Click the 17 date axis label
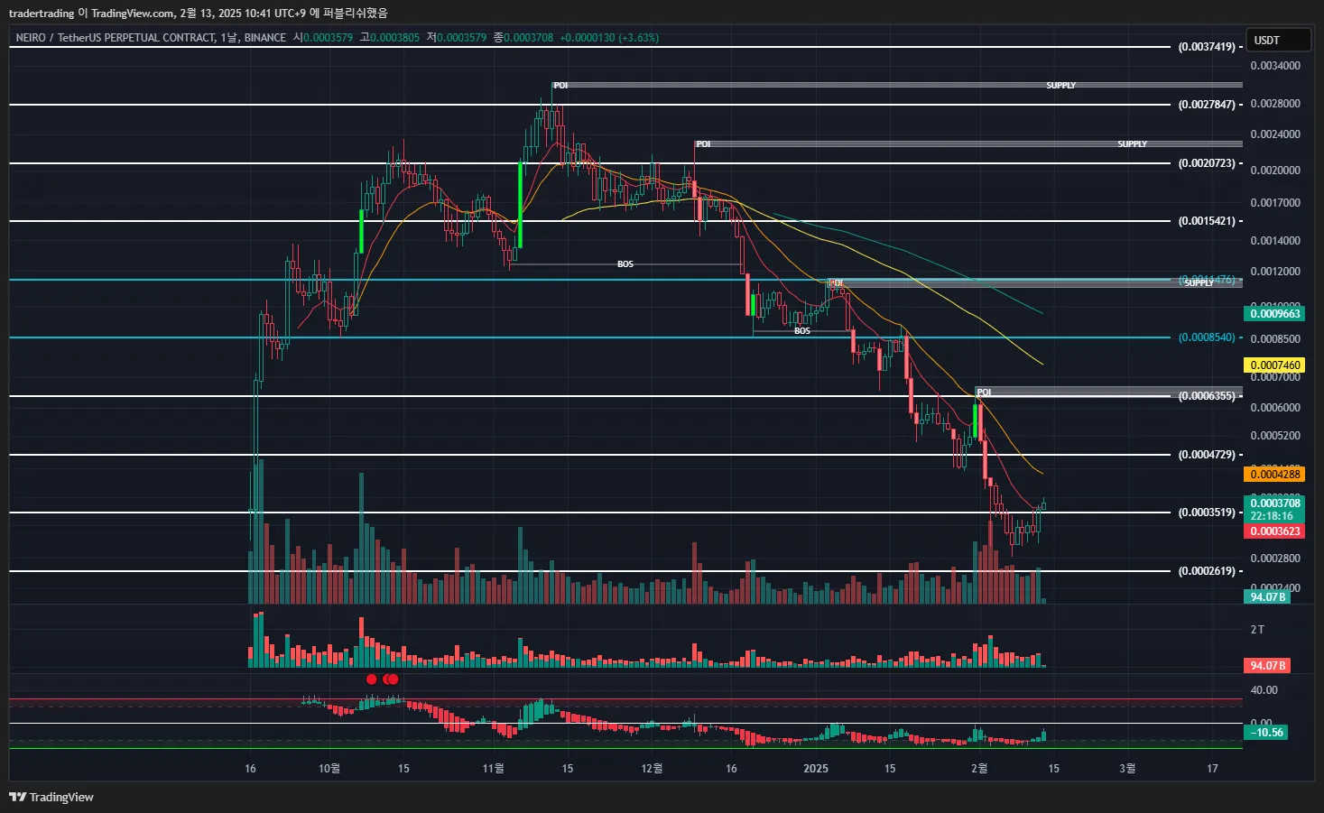 (1212, 769)
